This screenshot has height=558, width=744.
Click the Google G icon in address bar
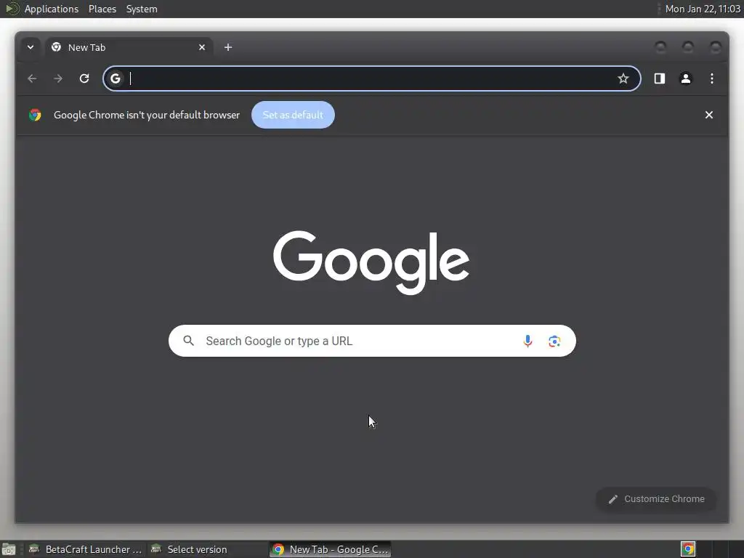coord(116,78)
